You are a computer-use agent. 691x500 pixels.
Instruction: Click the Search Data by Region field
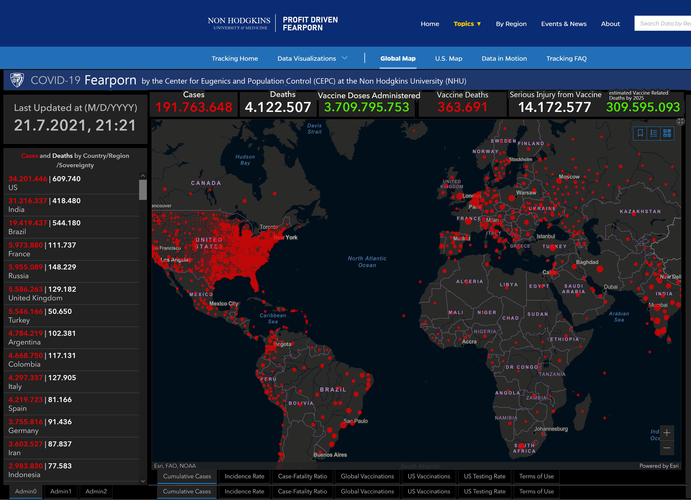[663, 23]
